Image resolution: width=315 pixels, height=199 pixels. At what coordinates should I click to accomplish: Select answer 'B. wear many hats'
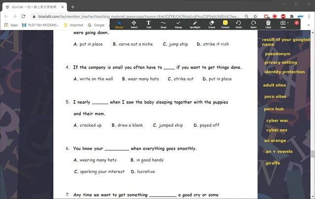coord(140,79)
